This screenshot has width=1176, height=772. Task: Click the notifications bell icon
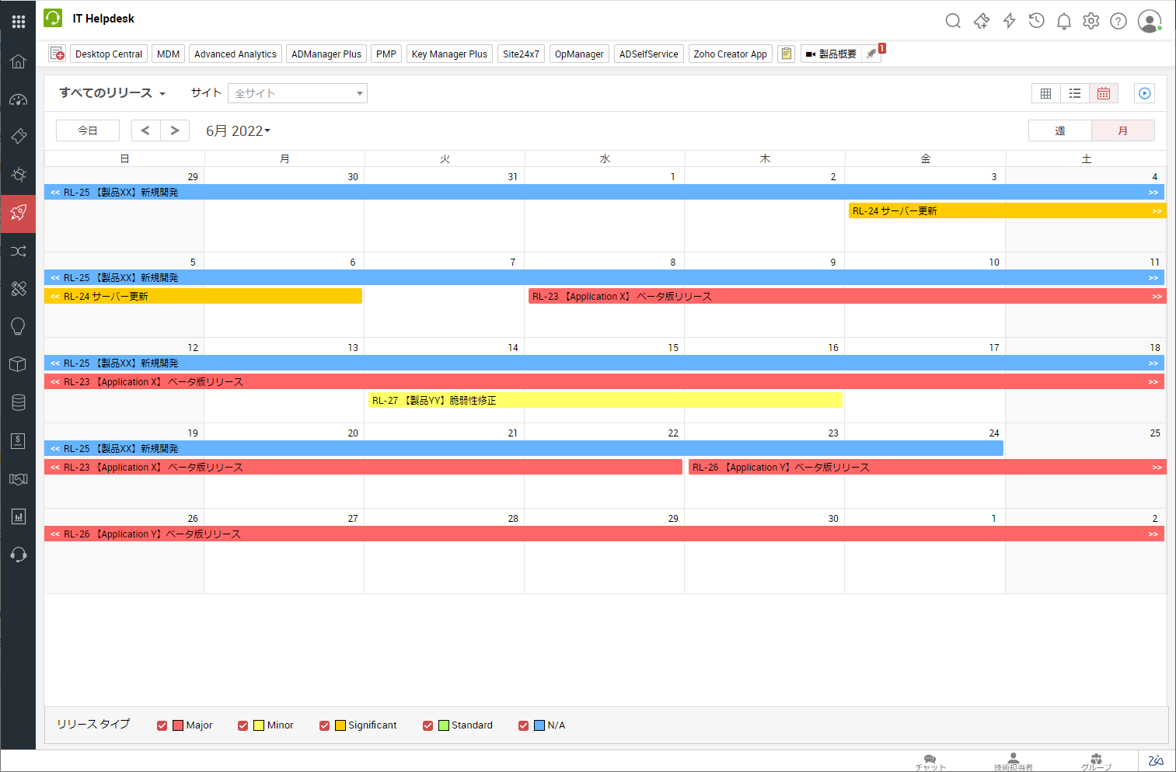(x=1063, y=21)
